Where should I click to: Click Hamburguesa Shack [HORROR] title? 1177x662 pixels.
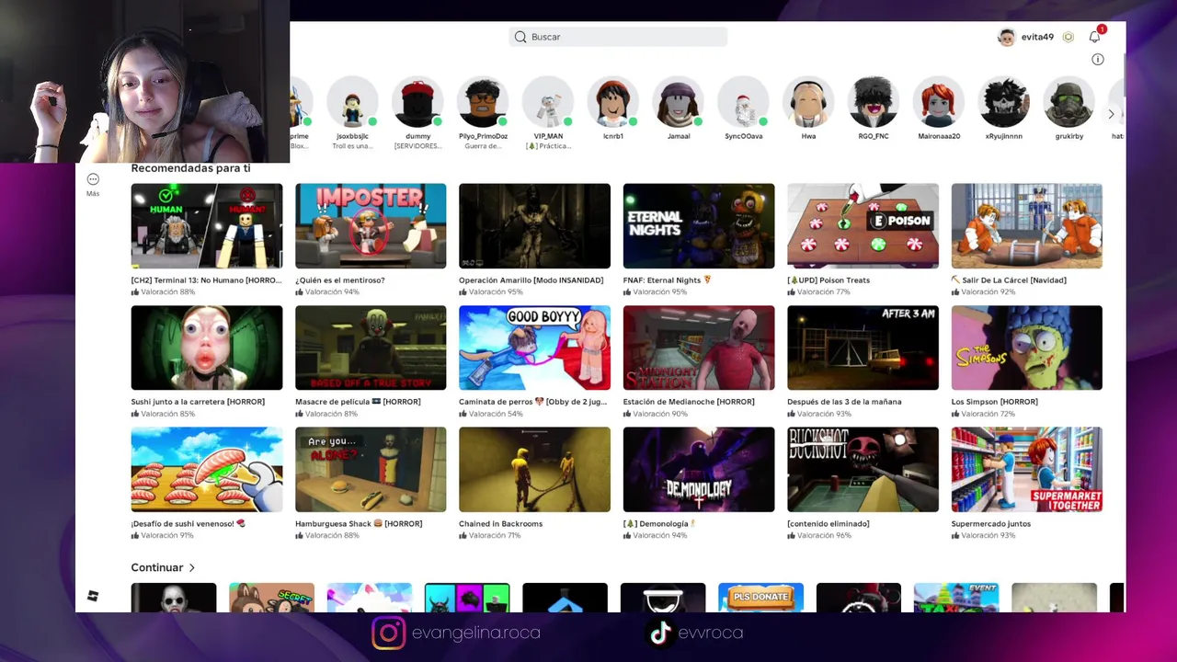359,524
